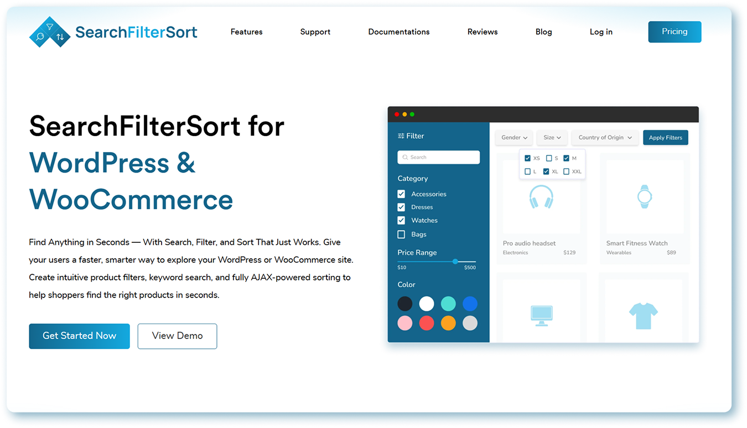Click the Get Started Now button
The image size is (747, 428).
click(x=79, y=336)
